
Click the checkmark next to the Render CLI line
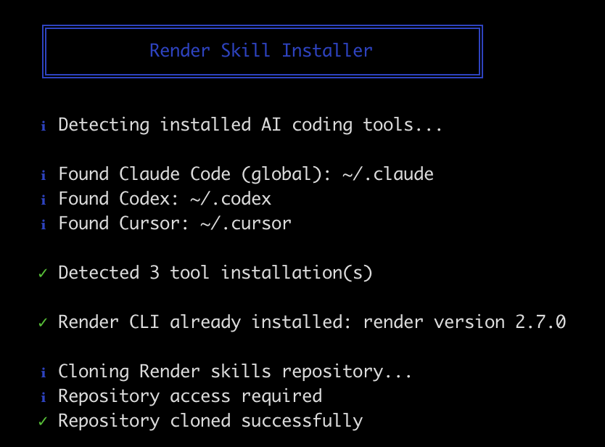(x=42, y=323)
